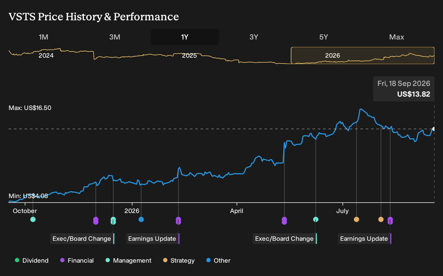Toggle Financial events in the legend
Screen dimensions: 443x276
coord(77,261)
